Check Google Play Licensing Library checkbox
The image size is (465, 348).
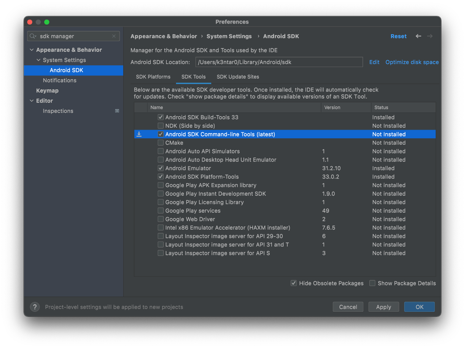(161, 202)
